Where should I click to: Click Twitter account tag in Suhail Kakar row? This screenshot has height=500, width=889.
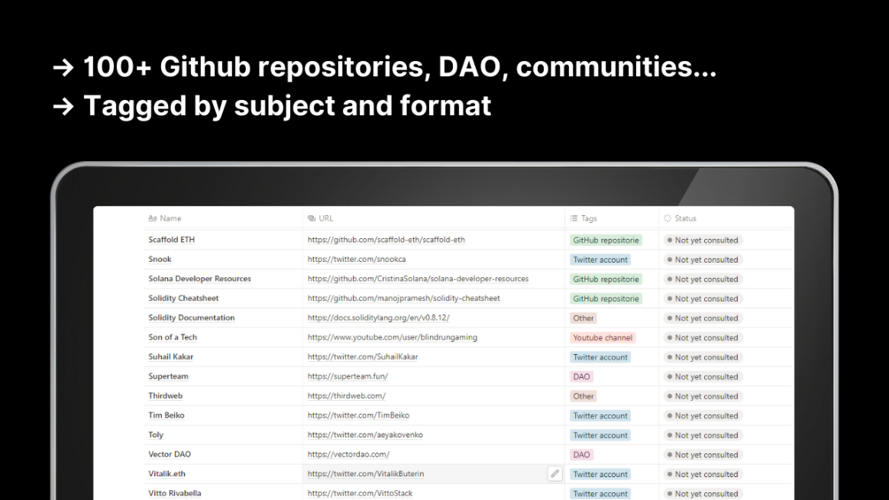point(600,358)
